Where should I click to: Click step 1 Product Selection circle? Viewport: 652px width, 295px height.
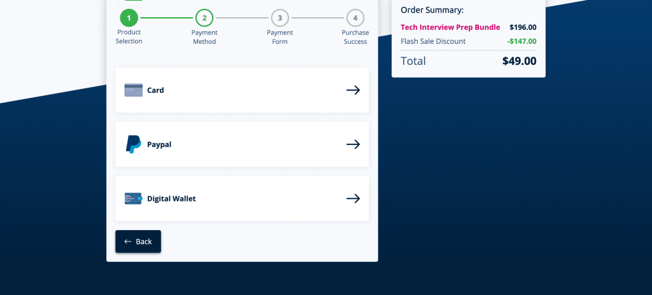(129, 18)
